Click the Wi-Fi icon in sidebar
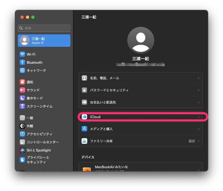This screenshot has width=223, height=191. [22, 54]
